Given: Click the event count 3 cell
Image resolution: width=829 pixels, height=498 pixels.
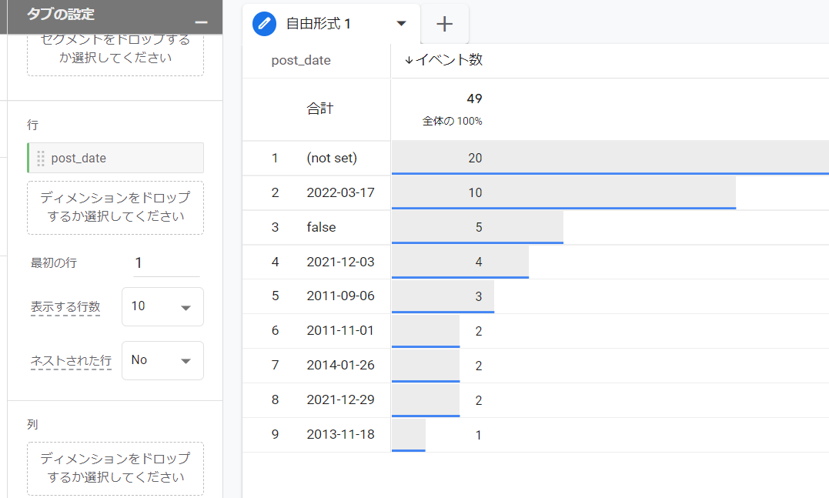Looking at the screenshot, I should tap(479, 296).
